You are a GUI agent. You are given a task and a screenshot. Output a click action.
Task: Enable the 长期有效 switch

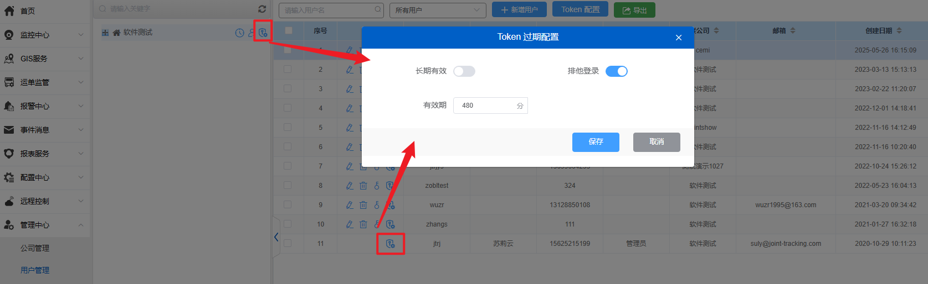[464, 71]
